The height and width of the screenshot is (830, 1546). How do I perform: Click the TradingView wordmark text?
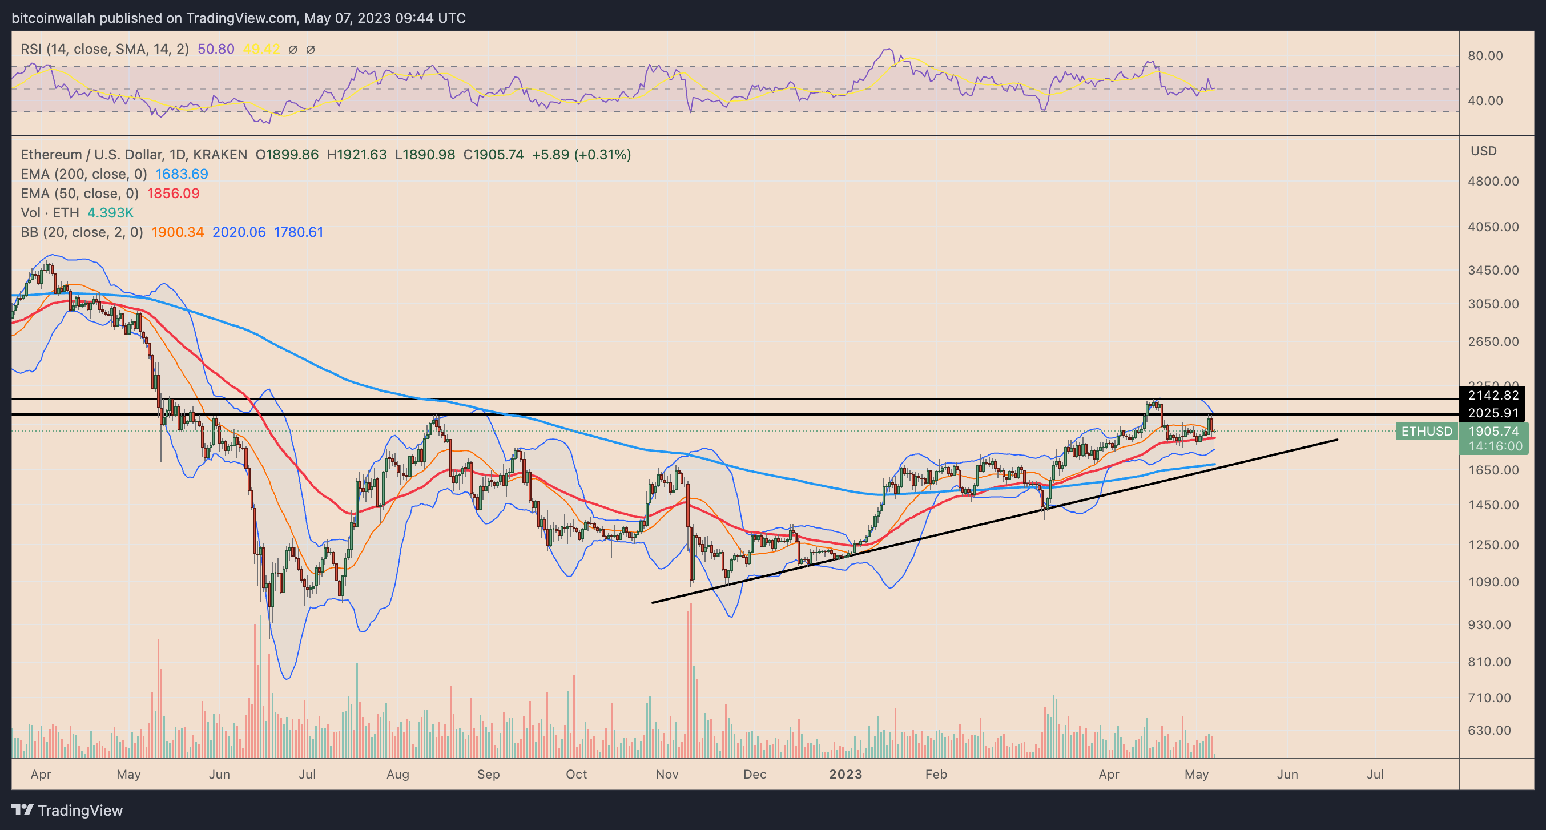point(80,811)
